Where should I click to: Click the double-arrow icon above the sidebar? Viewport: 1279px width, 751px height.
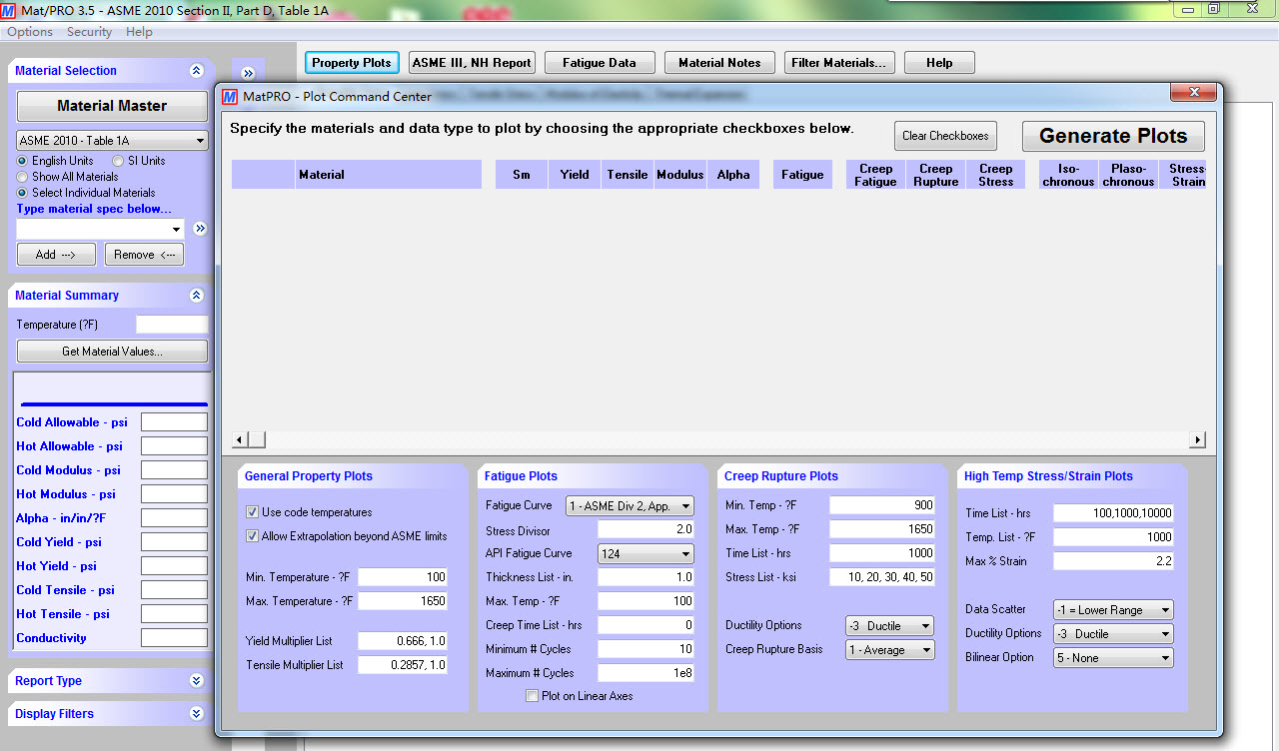tap(248, 73)
